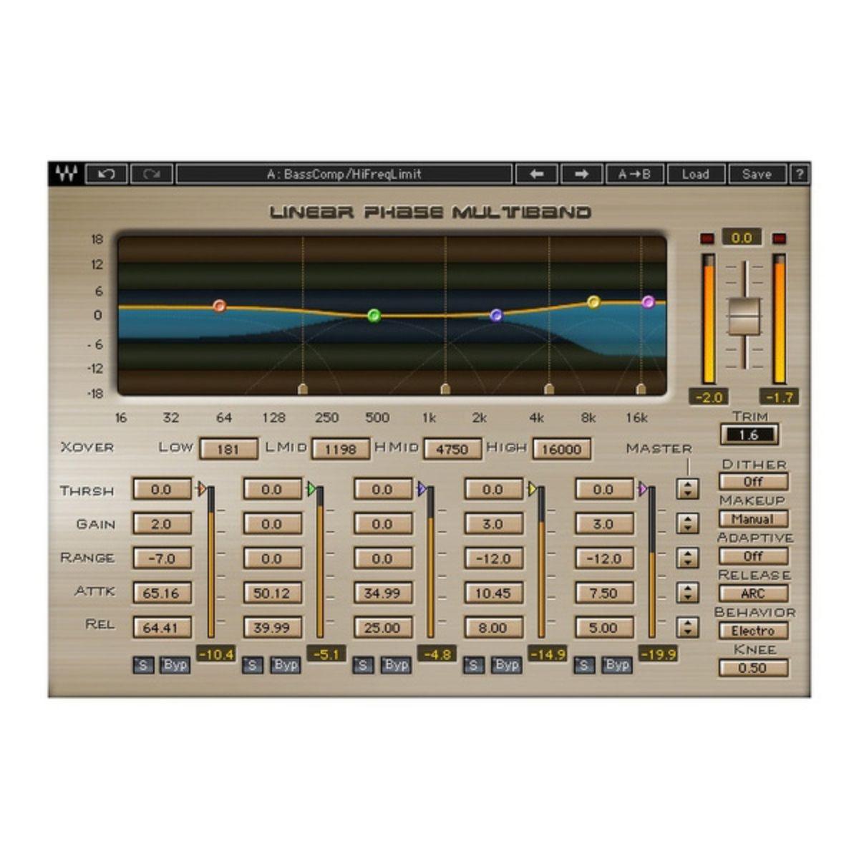The image size is (859, 859).
Task: Open help with the question mark button
Action: click(x=799, y=174)
